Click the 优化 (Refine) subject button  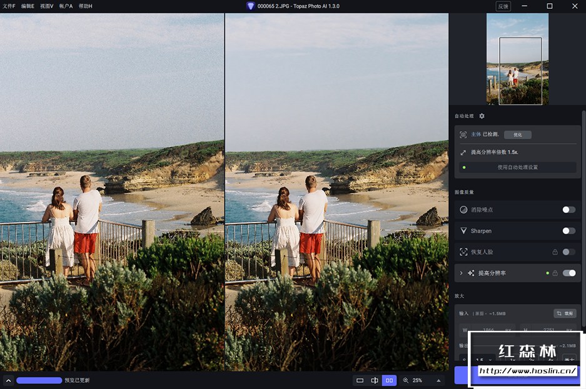[517, 134]
